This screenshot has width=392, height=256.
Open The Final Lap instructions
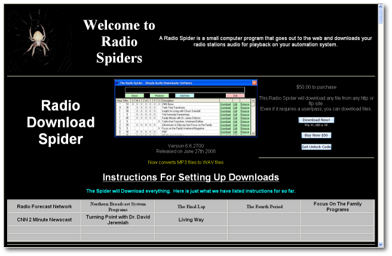(x=191, y=206)
